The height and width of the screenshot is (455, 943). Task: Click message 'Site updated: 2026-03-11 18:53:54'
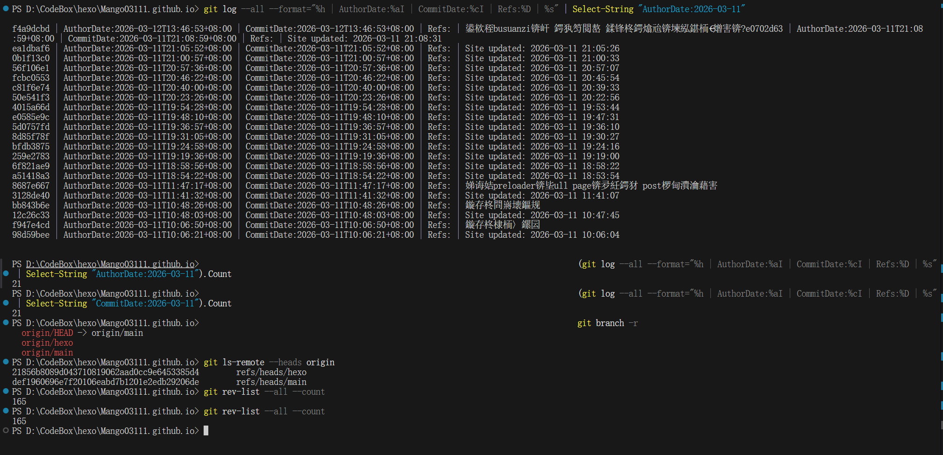pos(542,176)
